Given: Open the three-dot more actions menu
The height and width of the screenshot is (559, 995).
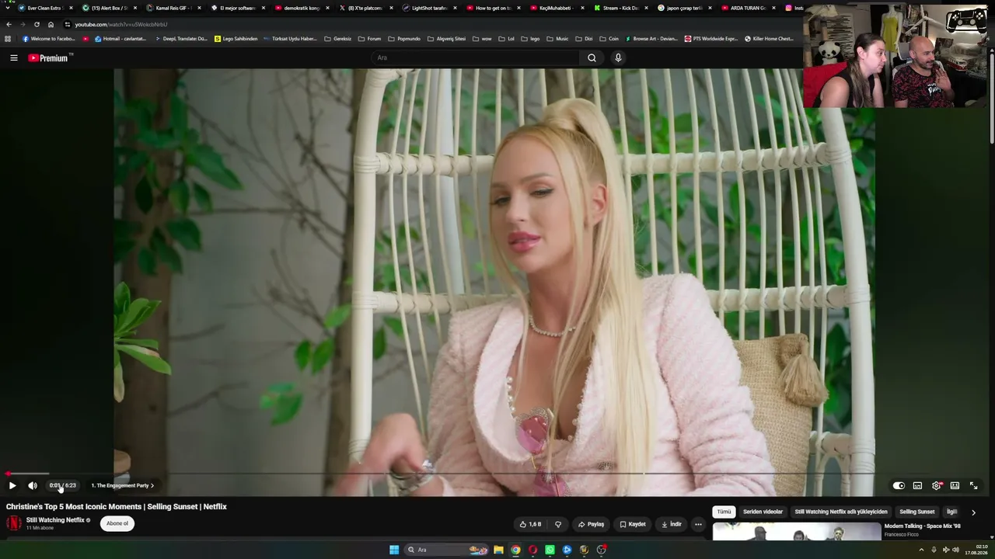Looking at the screenshot, I should tap(698, 524).
